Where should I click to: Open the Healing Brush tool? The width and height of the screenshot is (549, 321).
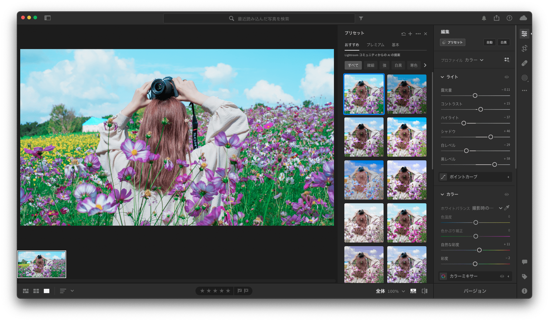coord(524,63)
